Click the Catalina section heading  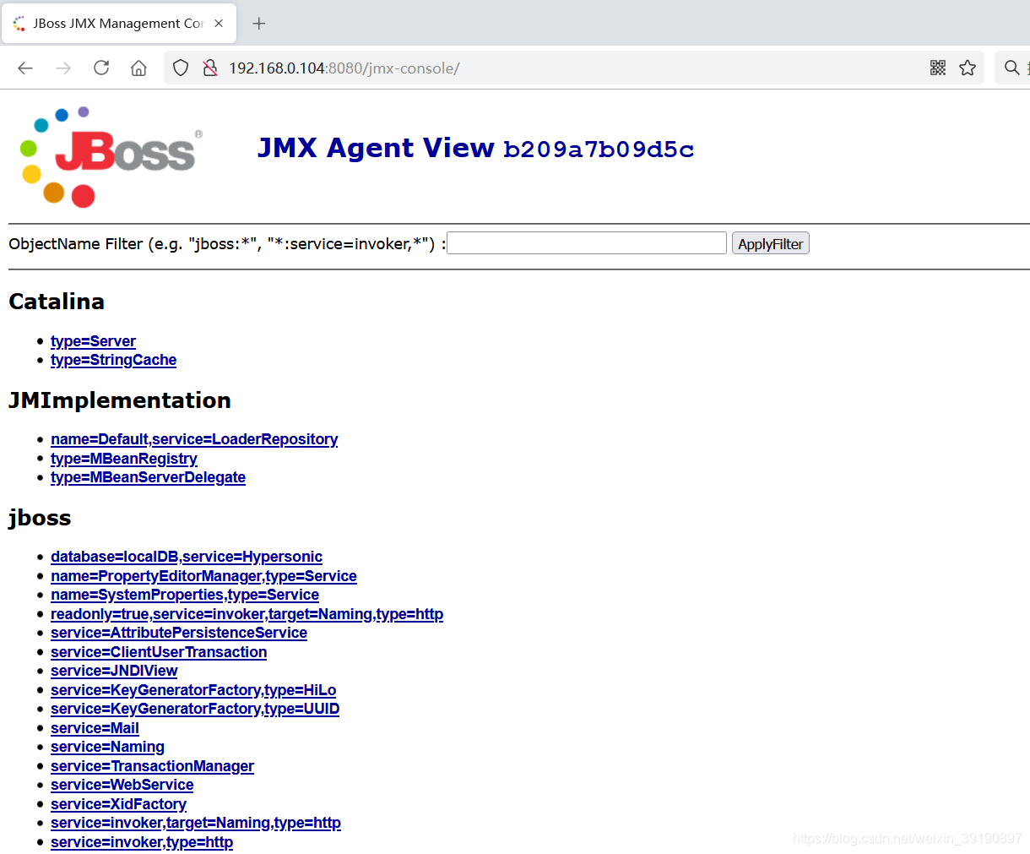[57, 302]
